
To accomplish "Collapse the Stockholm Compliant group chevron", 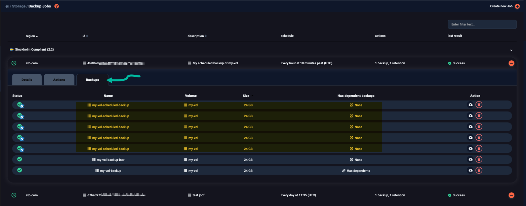I will click(511, 50).
